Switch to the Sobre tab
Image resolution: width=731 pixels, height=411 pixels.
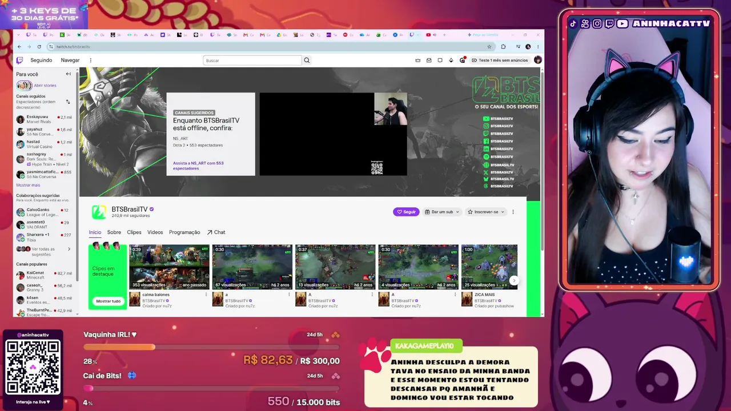(x=114, y=232)
